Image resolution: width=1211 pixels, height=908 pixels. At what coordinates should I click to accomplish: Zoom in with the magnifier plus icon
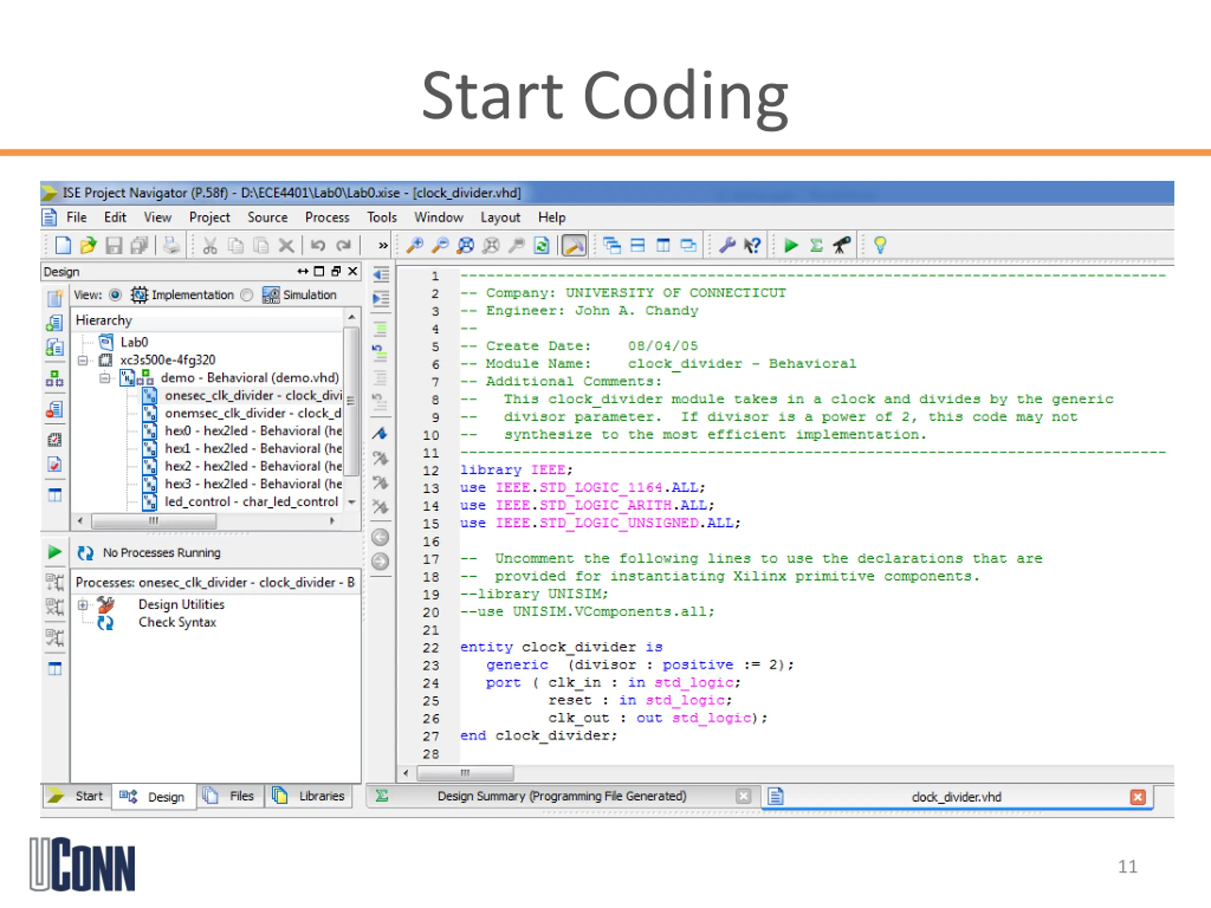414,245
